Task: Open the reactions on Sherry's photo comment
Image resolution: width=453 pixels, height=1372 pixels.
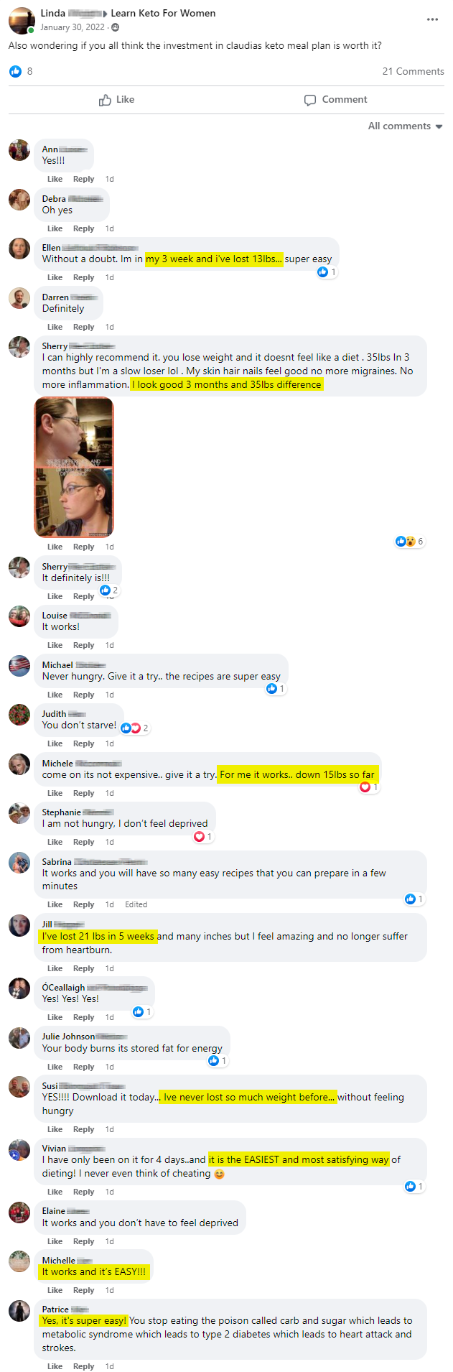Action: tap(410, 541)
